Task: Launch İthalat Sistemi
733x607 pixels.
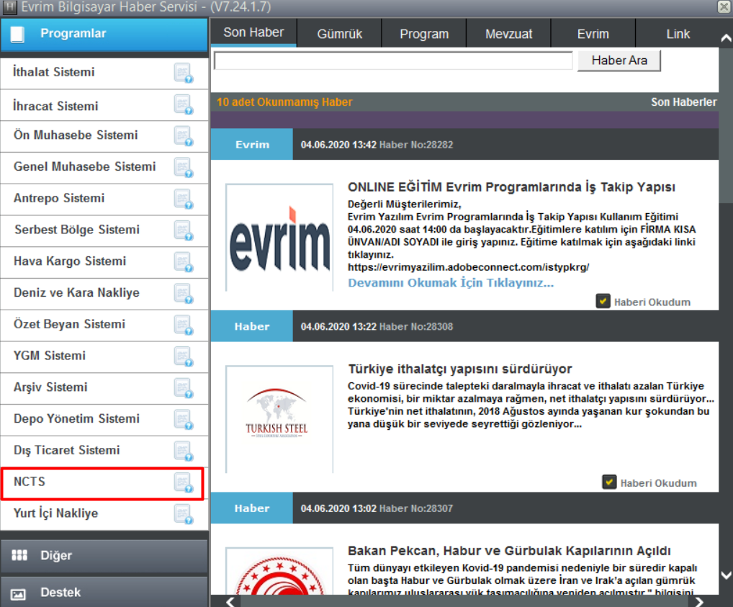Action: click(104, 73)
